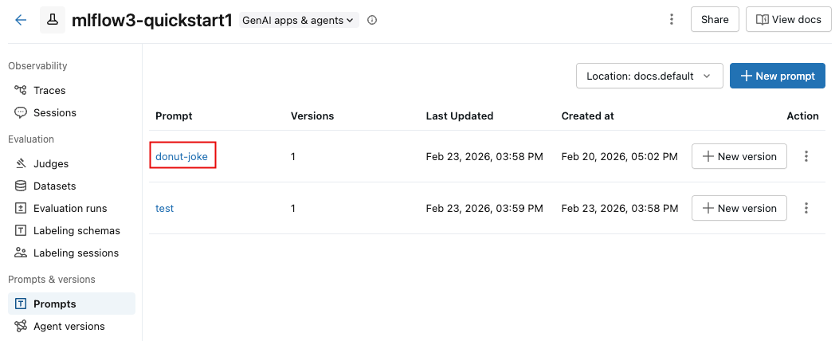Open the Location: docs.default dropdown

coord(649,76)
